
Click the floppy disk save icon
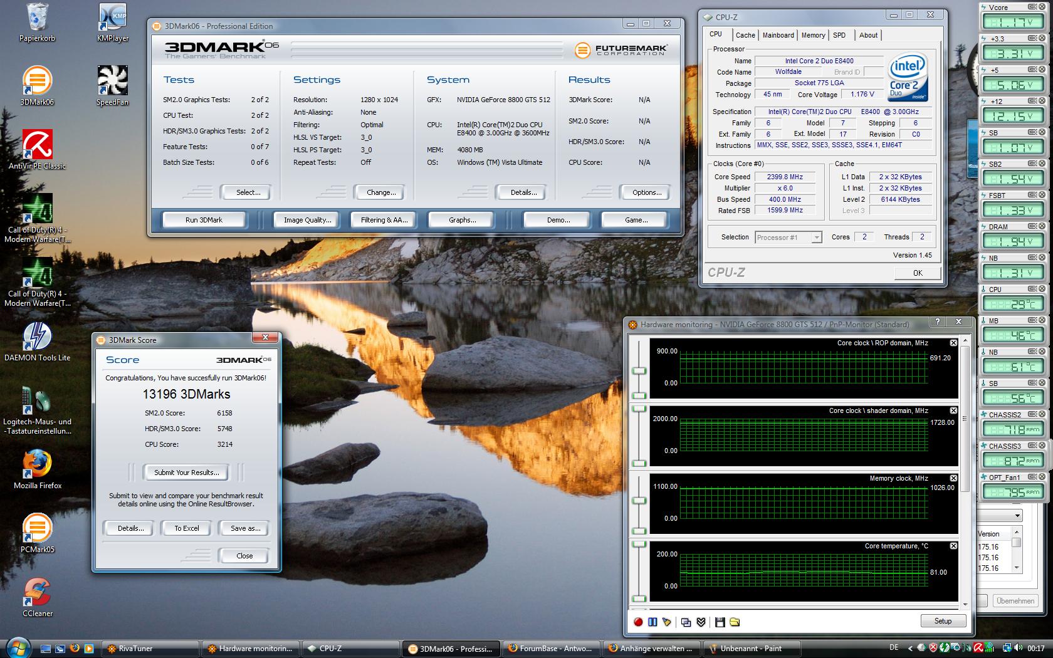[720, 622]
